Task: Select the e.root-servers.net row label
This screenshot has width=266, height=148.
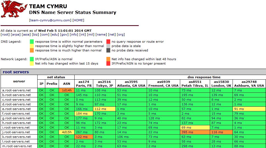Action: 16,109
